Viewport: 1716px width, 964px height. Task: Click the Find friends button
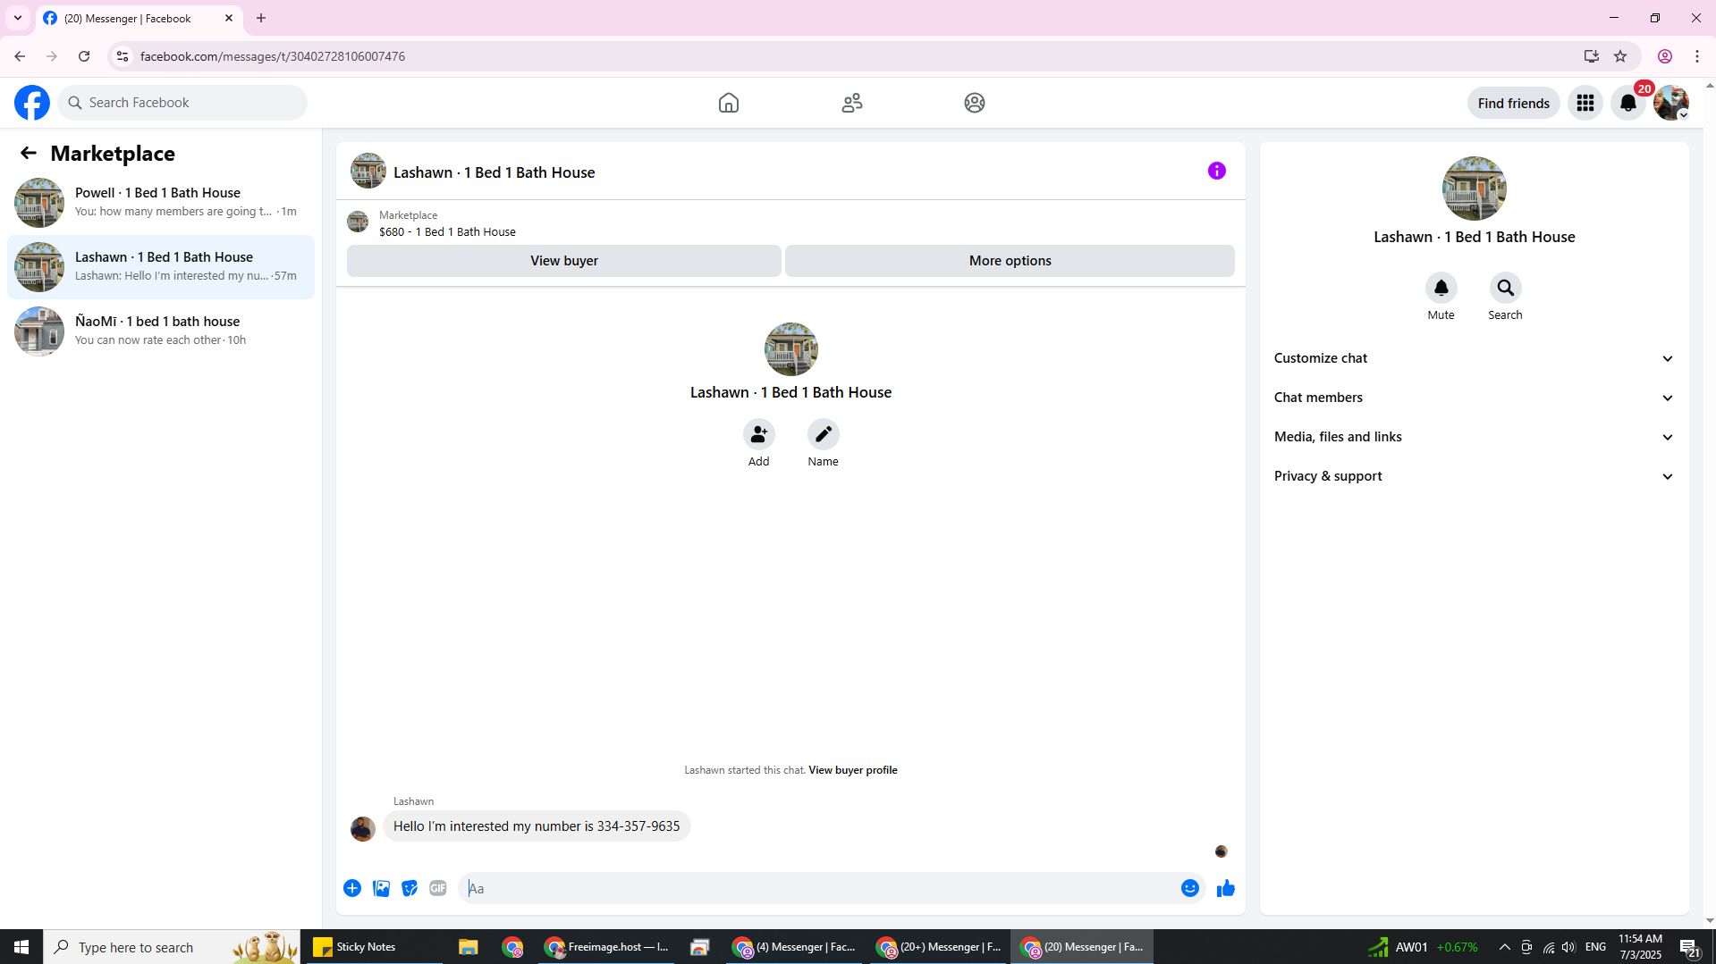click(1513, 103)
